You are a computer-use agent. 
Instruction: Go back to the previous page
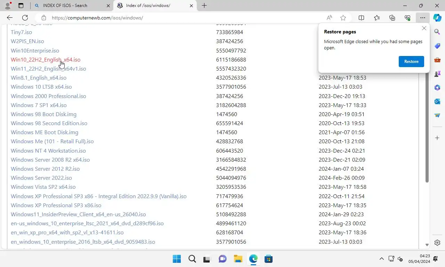(x=10, y=18)
